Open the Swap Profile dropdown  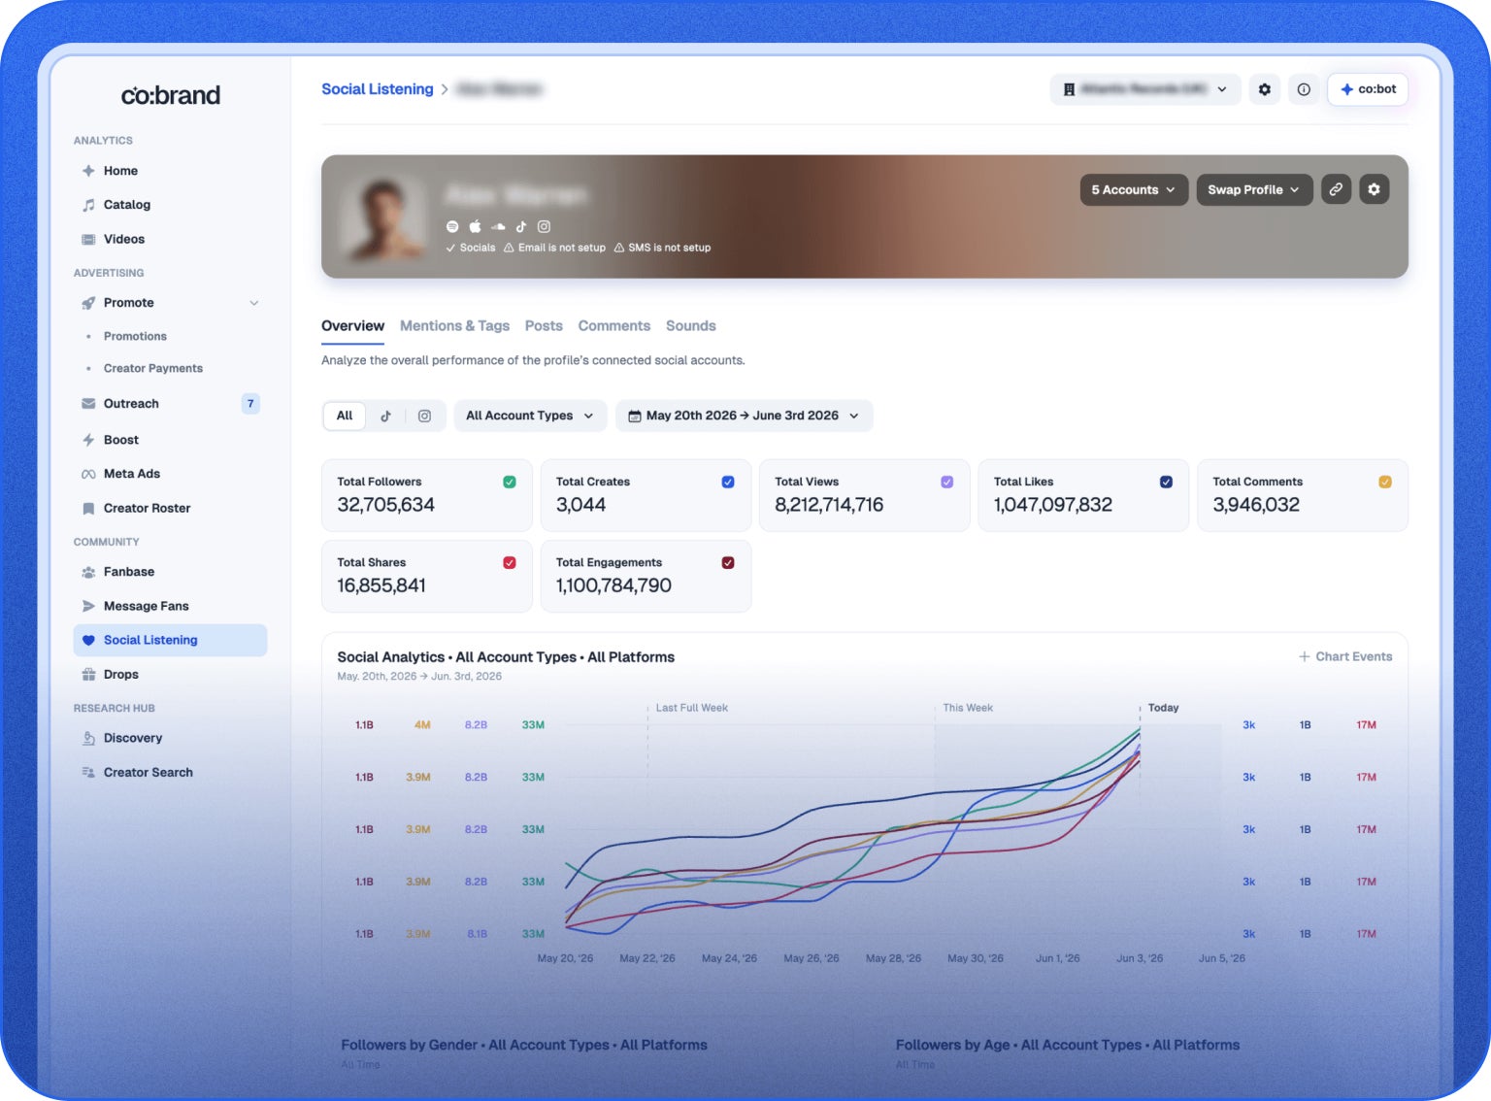(1254, 189)
